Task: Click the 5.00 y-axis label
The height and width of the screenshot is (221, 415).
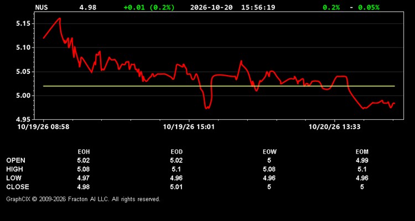Action: [x=23, y=96]
